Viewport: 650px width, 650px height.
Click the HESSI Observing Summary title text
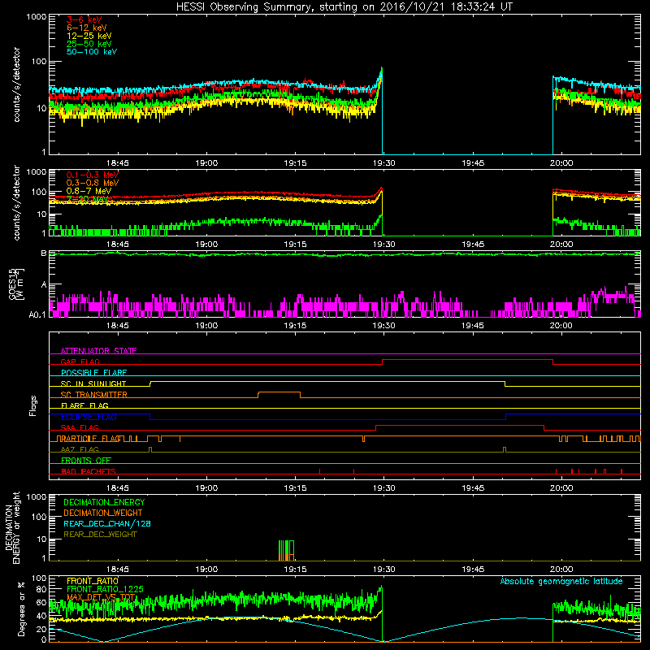344,7
